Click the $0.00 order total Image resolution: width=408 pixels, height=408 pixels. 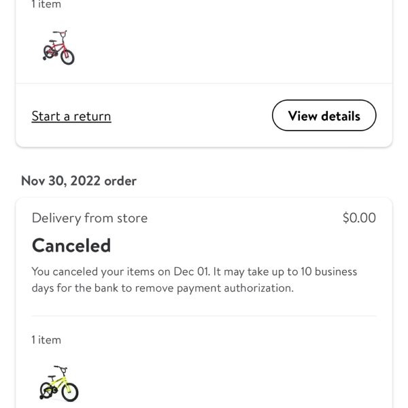tap(359, 218)
